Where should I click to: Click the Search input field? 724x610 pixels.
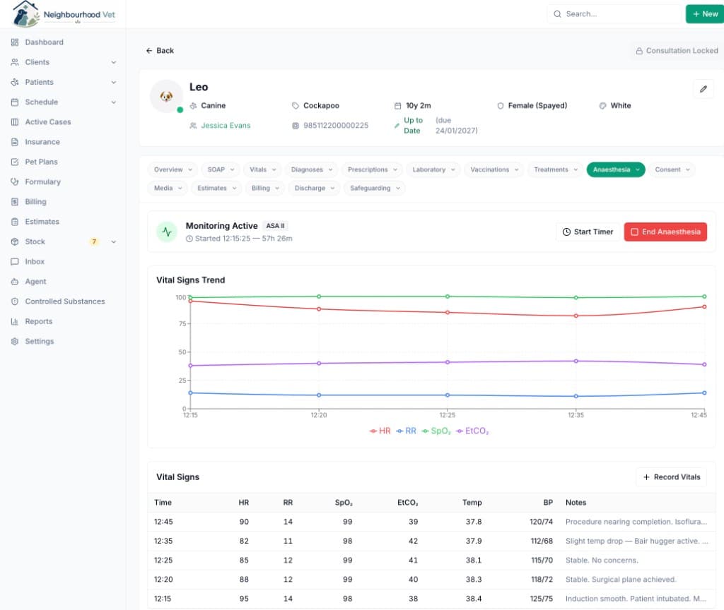point(613,14)
